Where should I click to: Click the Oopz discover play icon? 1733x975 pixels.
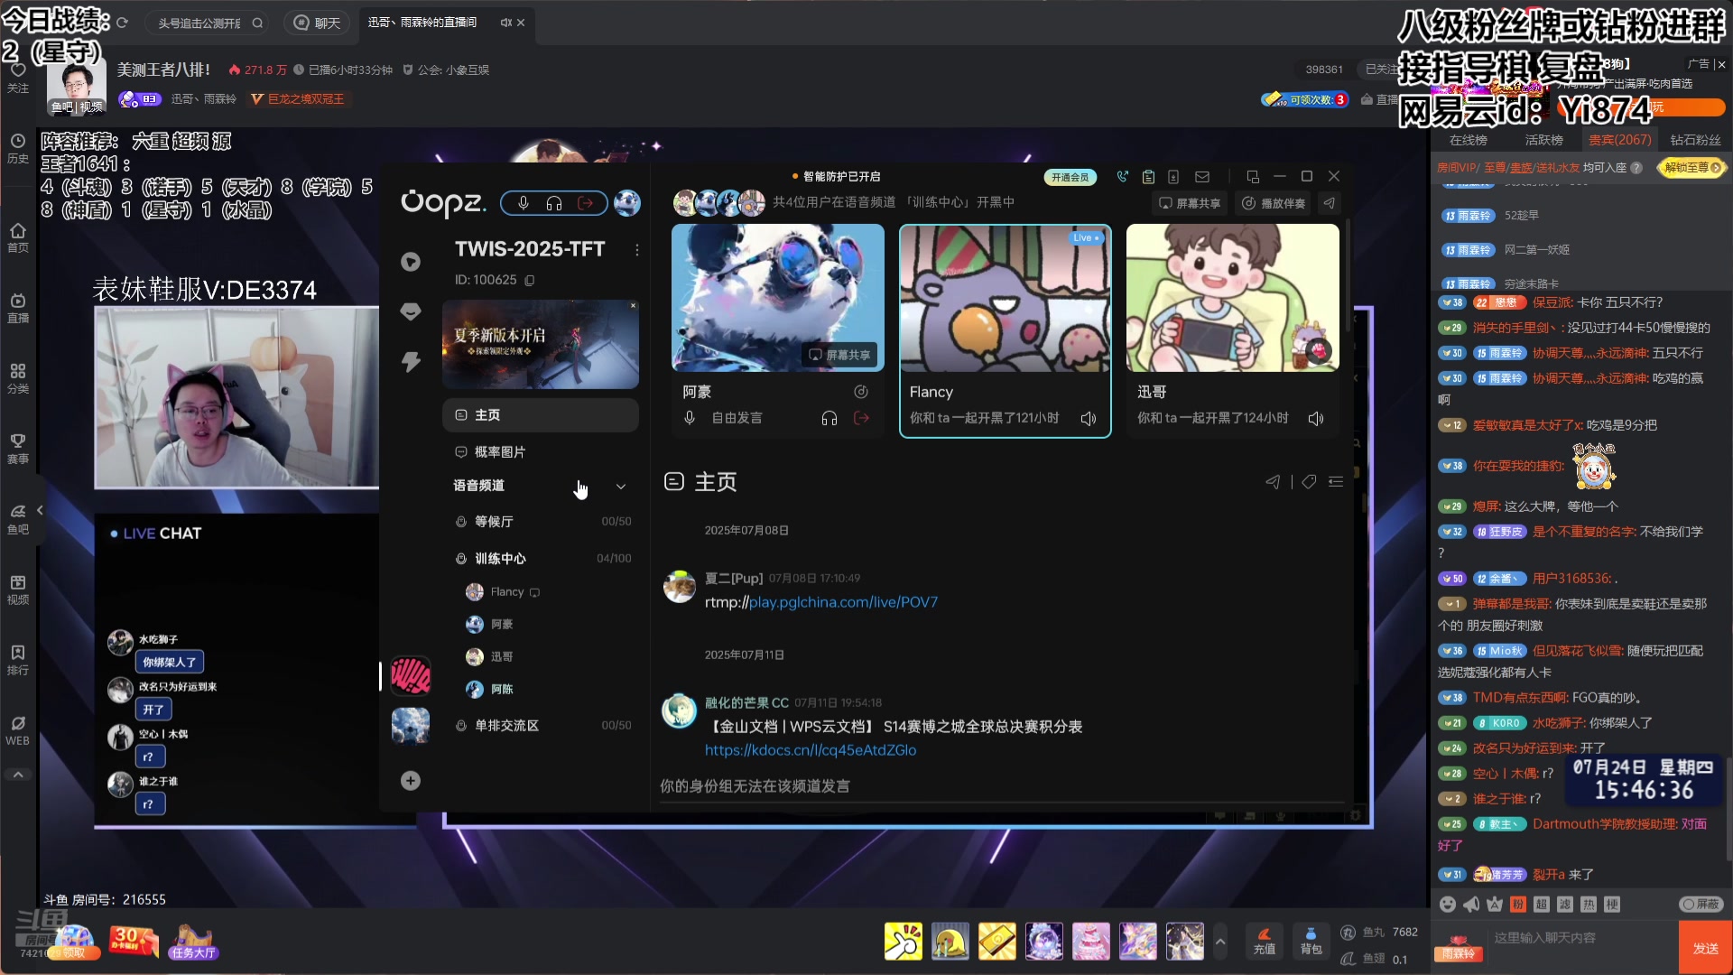(411, 262)
